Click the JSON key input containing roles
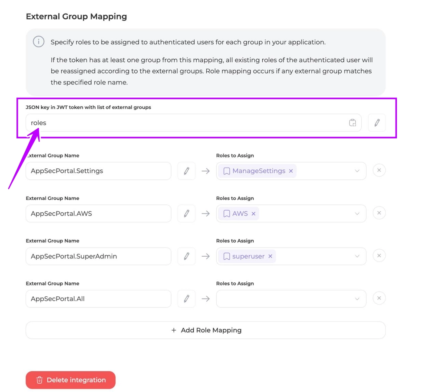426x392 pixels. [x=187, y=123]
